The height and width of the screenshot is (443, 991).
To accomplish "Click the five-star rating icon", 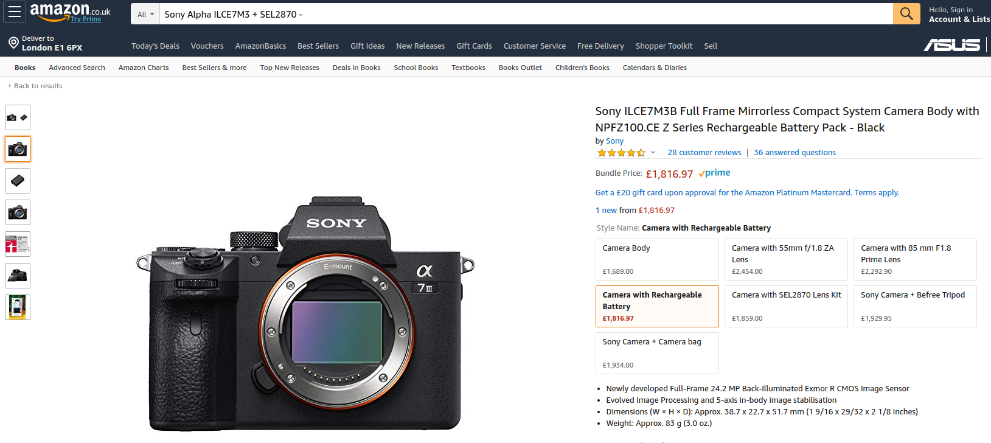I will click(621, 153).
